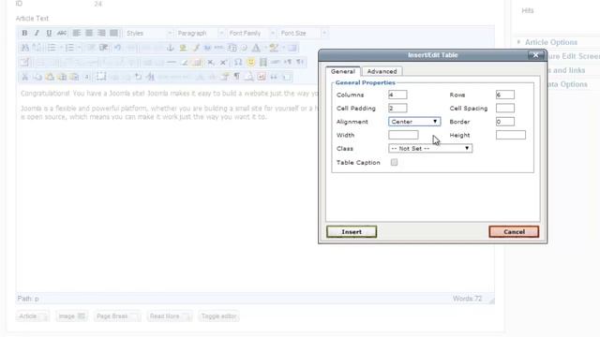Screen dimensions: 600x337
Task: Click the Toggle editor button
Action: (218, 316)
